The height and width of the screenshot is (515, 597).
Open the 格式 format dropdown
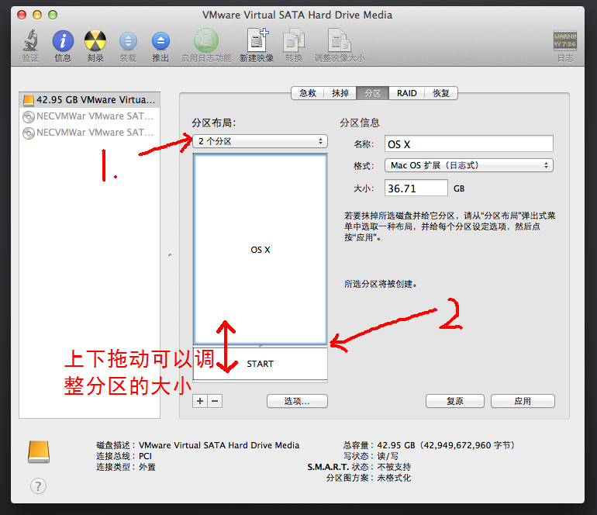click(468, 165)
